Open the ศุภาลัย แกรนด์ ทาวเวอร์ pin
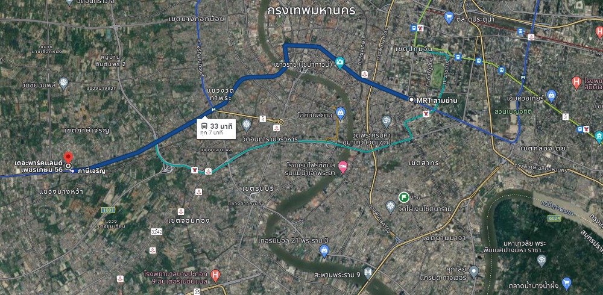The width and height of the screenshot is (603, 295). (x=474, y=272)
